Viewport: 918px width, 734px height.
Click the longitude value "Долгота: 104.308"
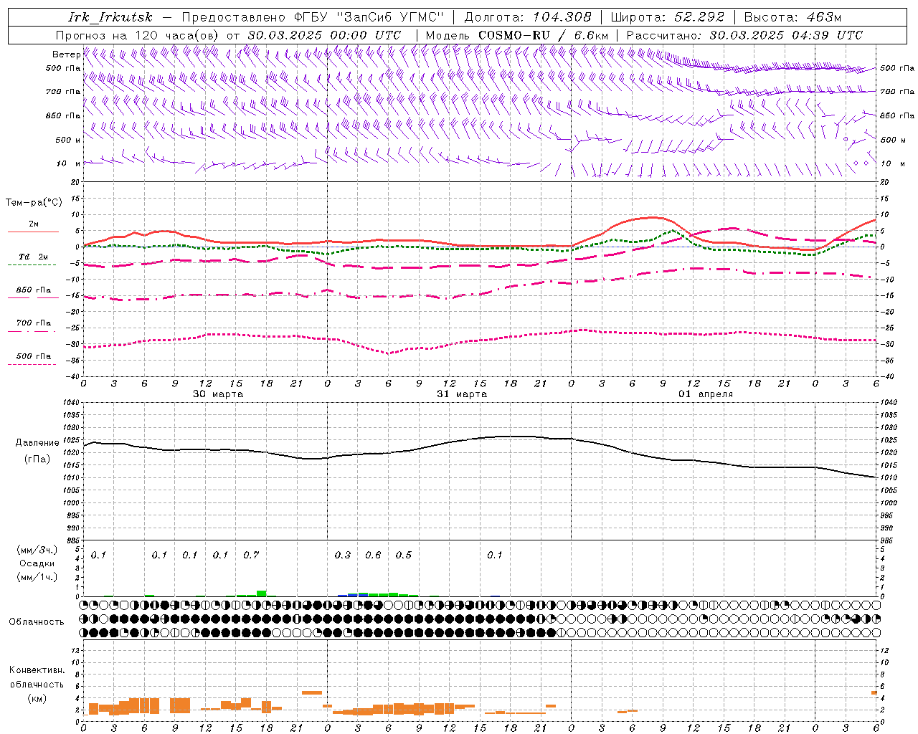coord(528,17)
